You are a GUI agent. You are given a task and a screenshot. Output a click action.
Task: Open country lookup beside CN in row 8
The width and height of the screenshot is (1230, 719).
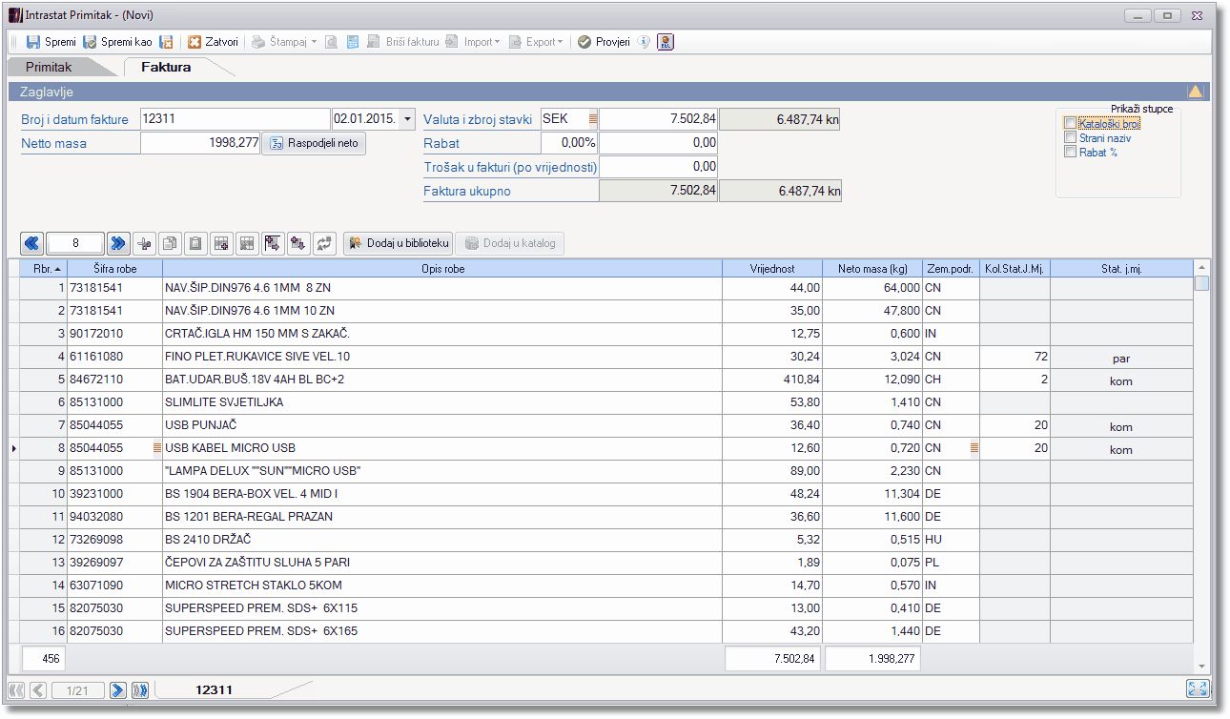tap(974, 447)
